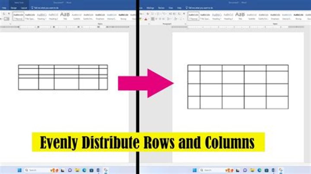The width and height of the screenshot is (311, 174).
Task: Apply the Heading 1 style in the left window
Action: tap(41, 16)
